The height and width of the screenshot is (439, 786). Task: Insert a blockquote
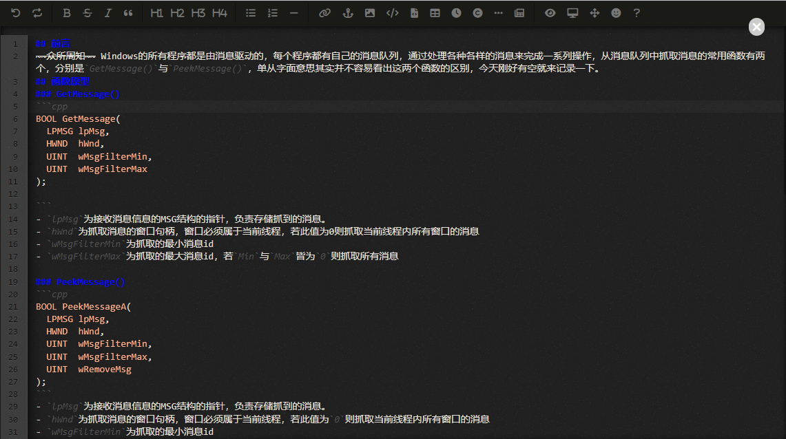coord(128,12)
